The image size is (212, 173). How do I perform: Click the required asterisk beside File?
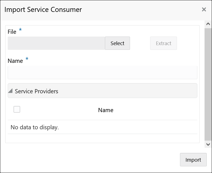[20, 30]
